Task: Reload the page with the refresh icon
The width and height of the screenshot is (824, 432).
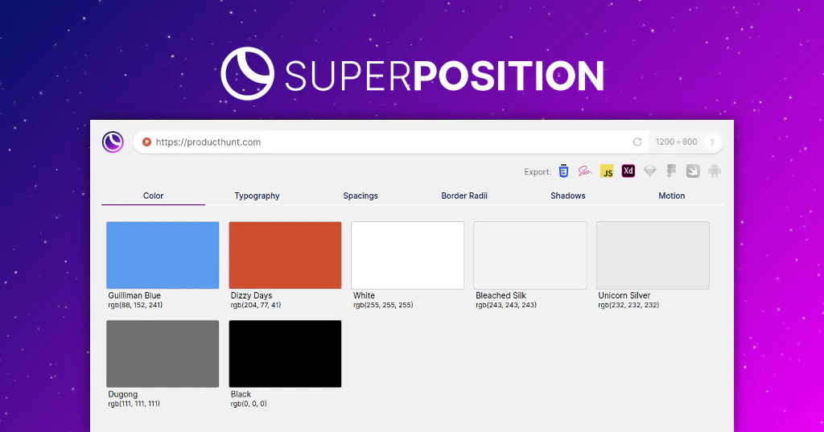Action: 637,142
